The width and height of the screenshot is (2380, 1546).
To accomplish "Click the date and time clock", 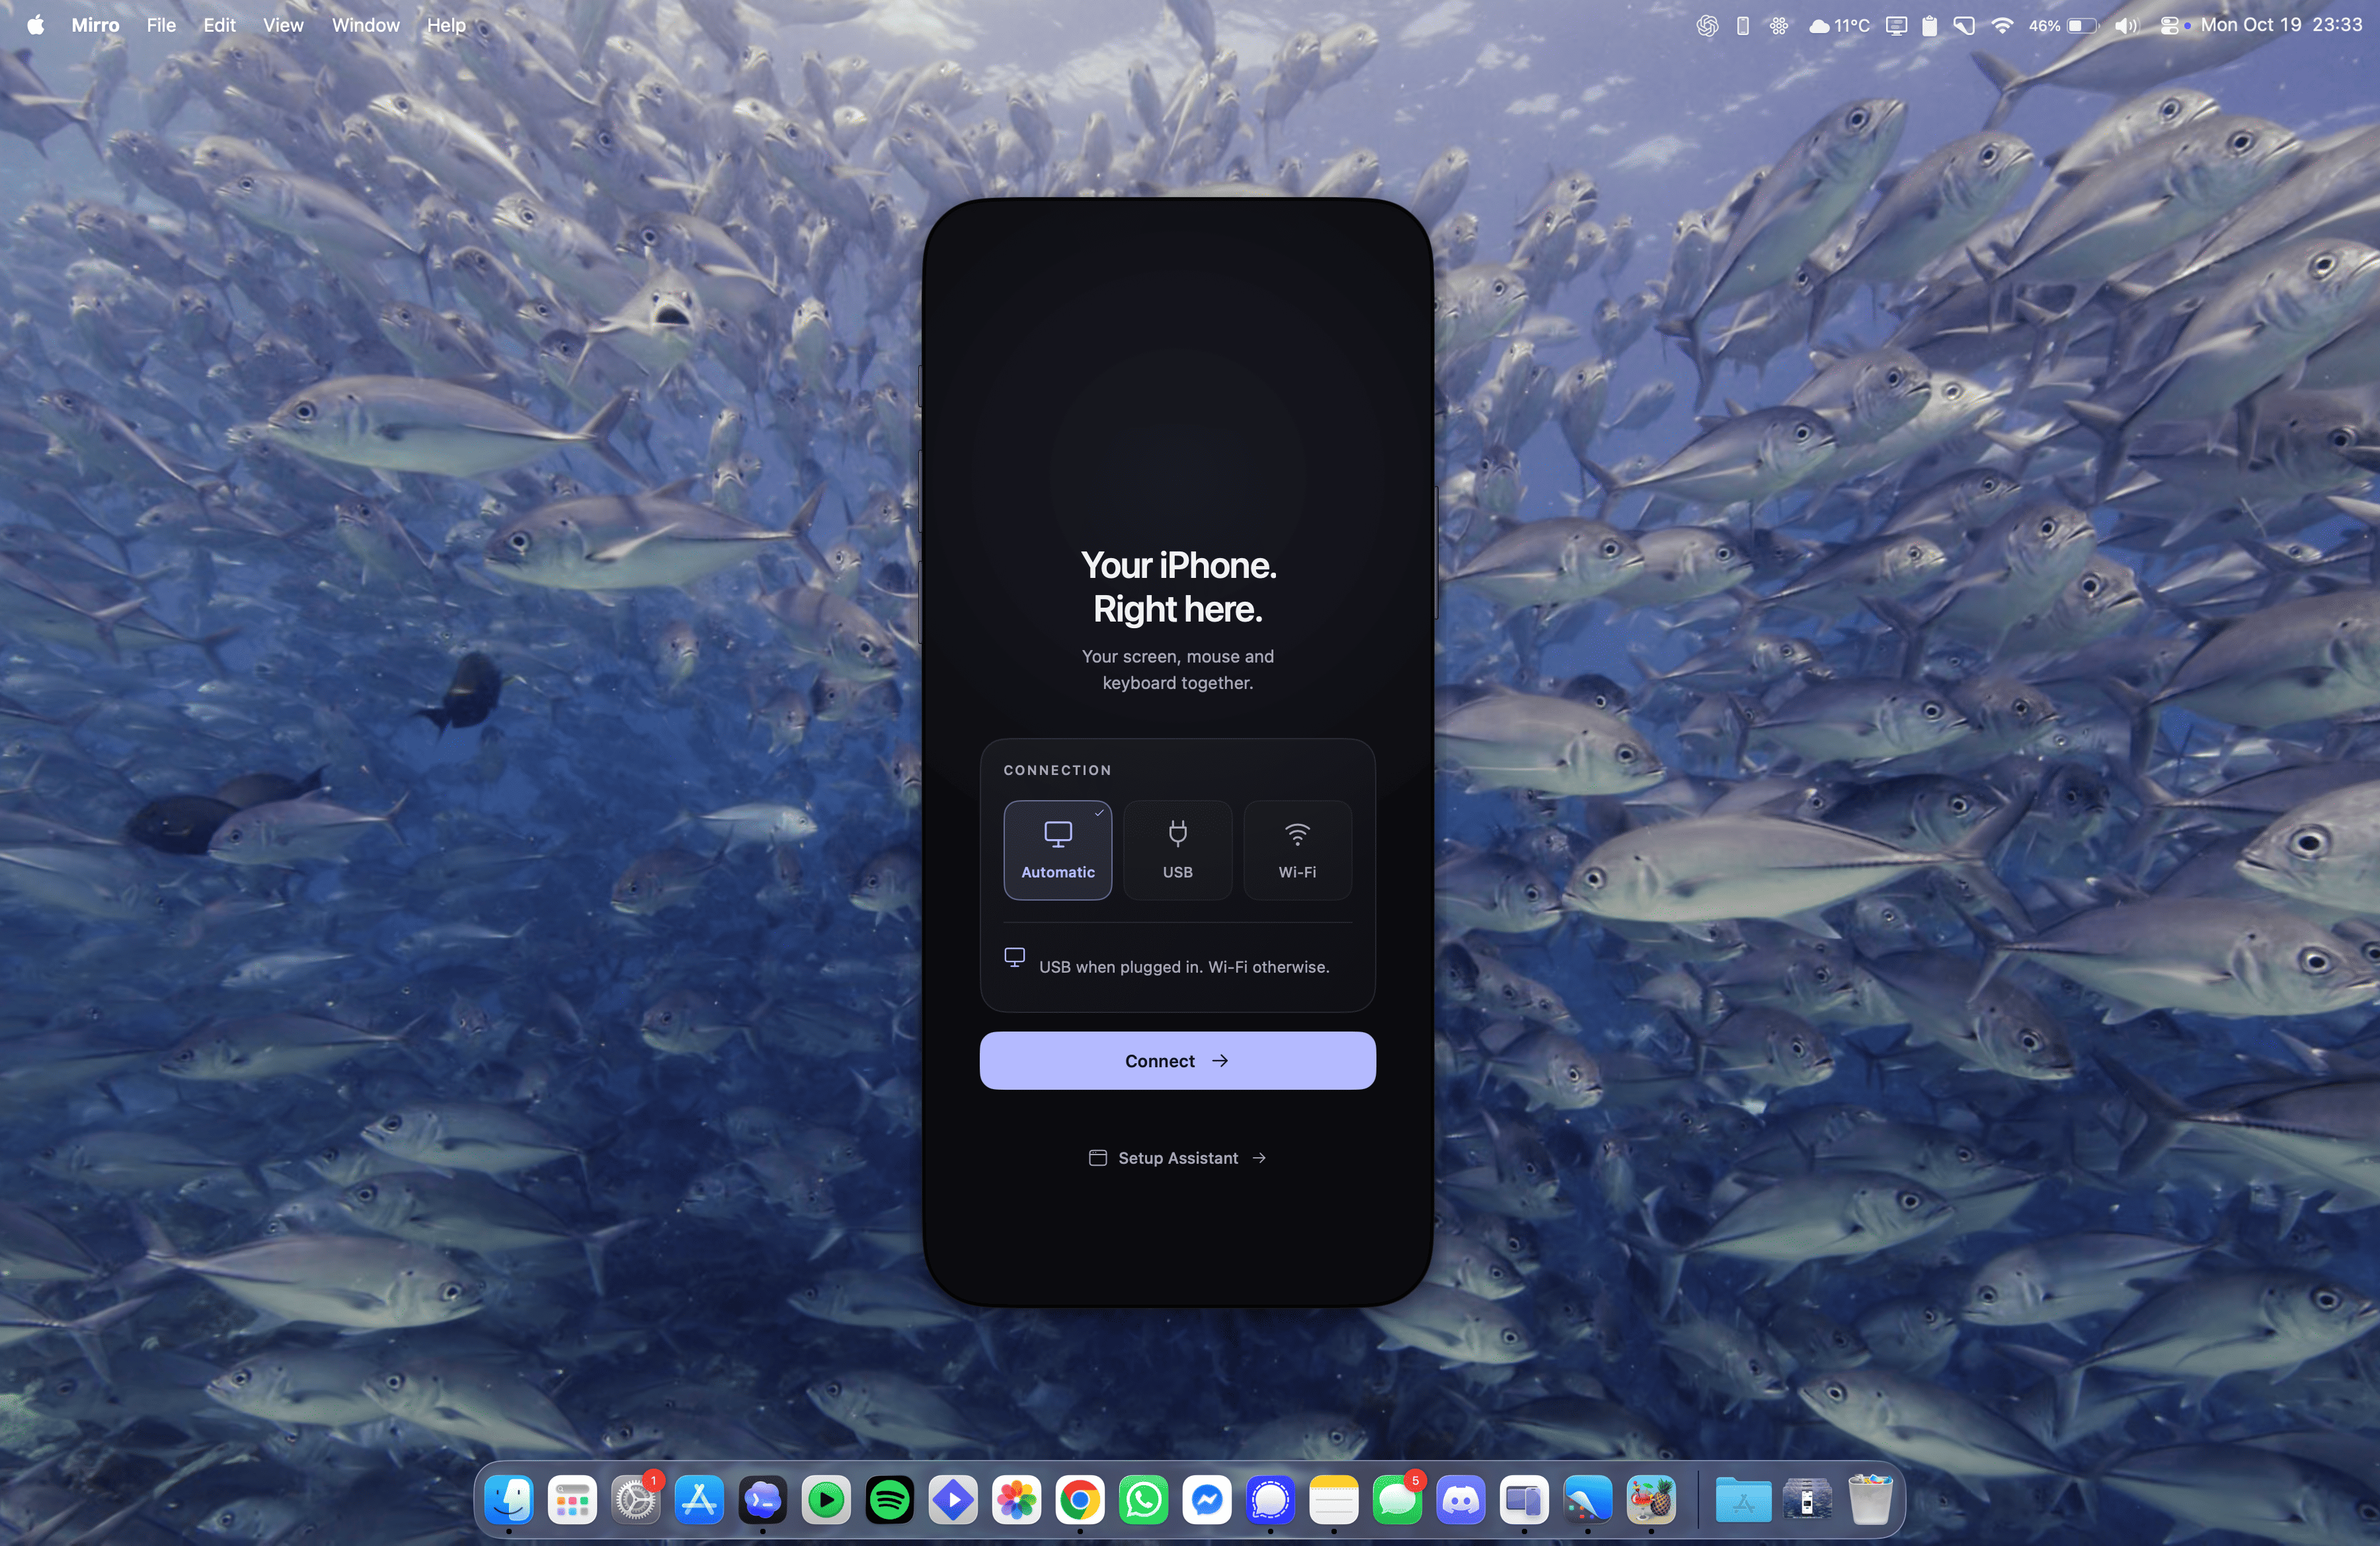I will click(2281, 25).
